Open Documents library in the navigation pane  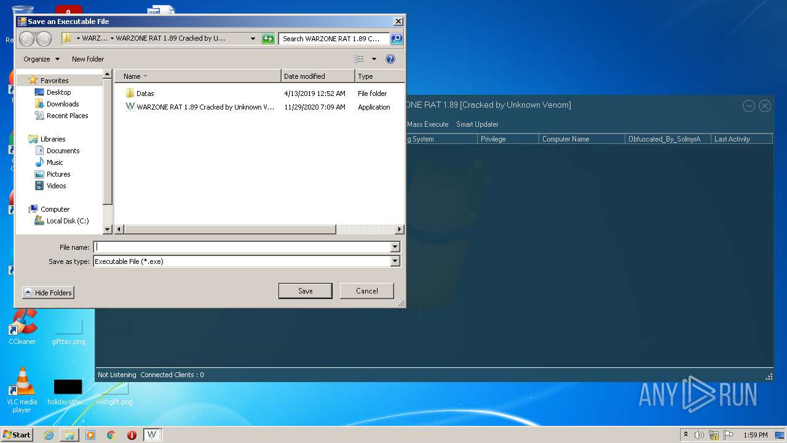coord(63,151)
